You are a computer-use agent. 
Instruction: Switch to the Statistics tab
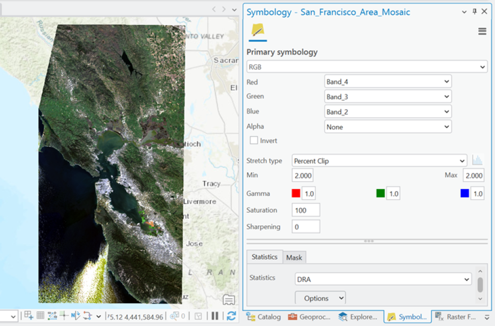click(264, 257)
